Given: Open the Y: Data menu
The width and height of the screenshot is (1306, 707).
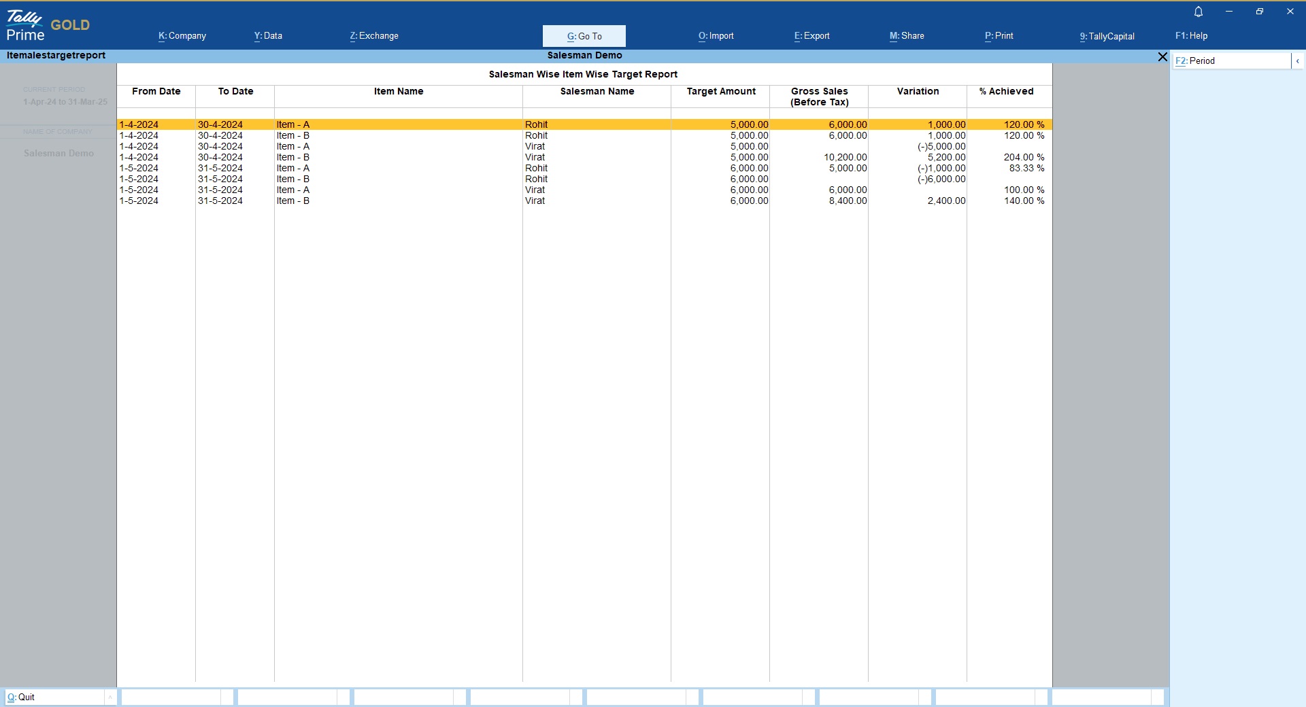Looking at the screenshot, I should 268,36.
